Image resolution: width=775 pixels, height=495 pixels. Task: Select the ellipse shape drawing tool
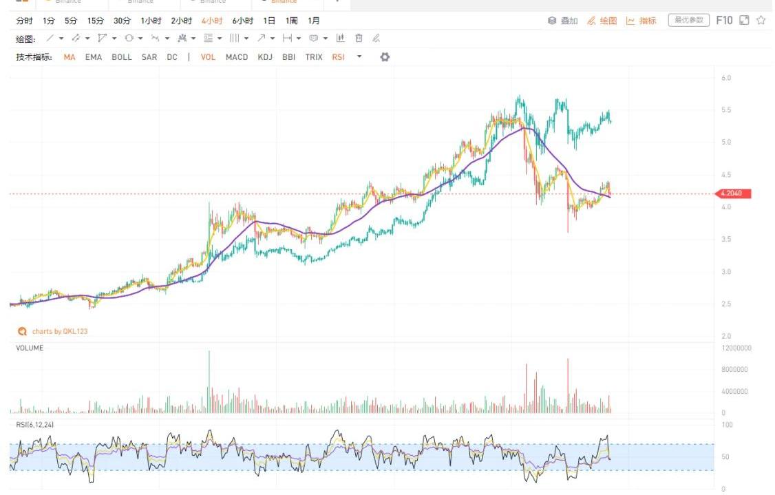[129, 39]
